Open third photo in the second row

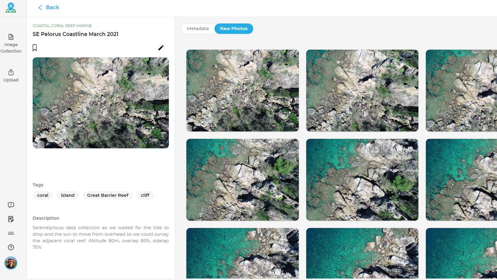[x=461, y=180]
